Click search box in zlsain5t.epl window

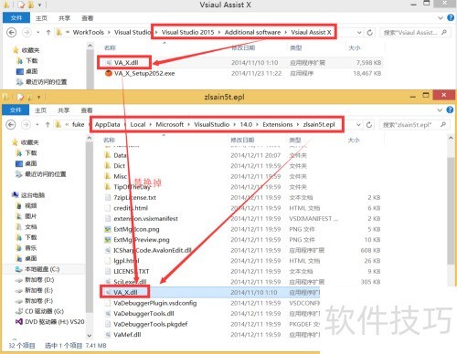pos(414,124)
